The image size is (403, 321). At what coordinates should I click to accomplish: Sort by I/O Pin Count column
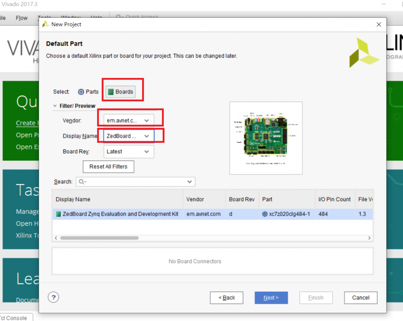click(x=335, y=199)
